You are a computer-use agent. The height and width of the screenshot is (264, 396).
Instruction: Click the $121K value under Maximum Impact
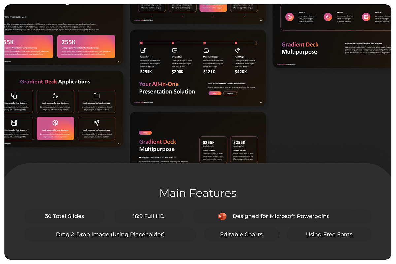point(209,72)
